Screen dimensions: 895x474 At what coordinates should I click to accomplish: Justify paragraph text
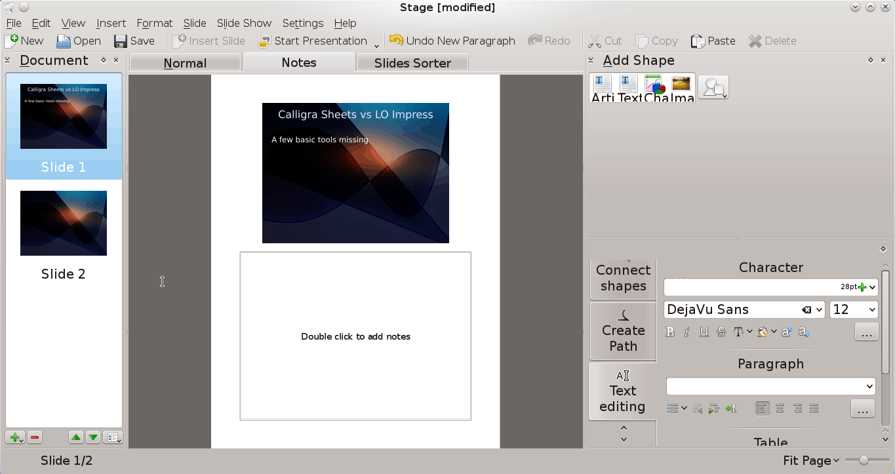(814, 408)
